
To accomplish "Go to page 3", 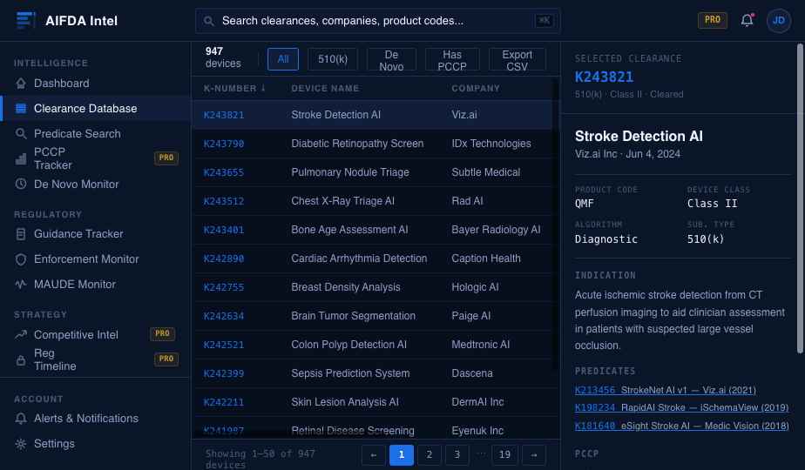I will pyautogui.click(x=457, y=454).
